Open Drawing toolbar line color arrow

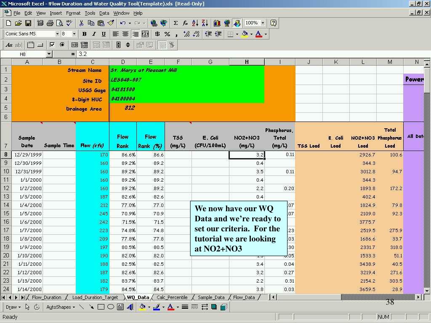coord(163,307)
